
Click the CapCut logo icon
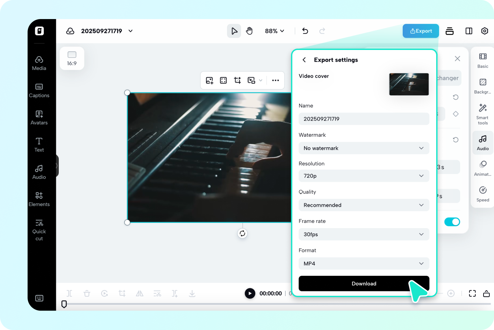(39, 31)
